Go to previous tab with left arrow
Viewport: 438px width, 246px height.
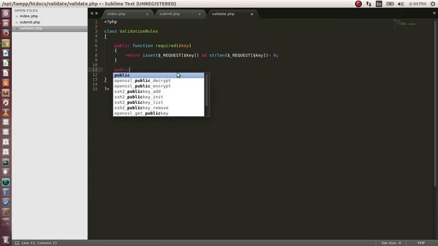(x=92, y=14)
